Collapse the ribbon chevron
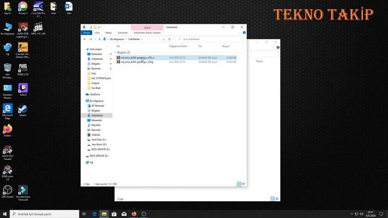388x218 pixels. pyautogui.click(x=240, y=32)
